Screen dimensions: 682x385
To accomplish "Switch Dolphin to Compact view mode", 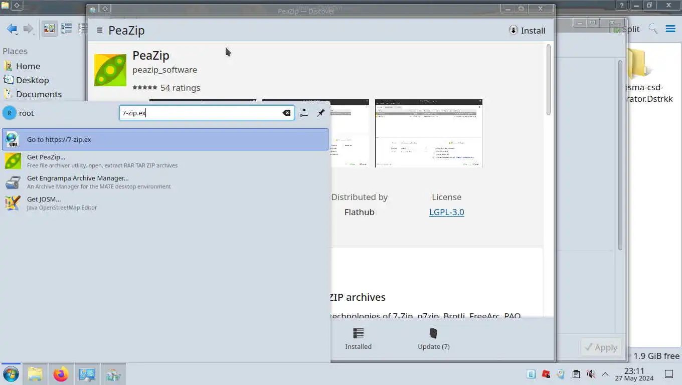I will (66, 29).
